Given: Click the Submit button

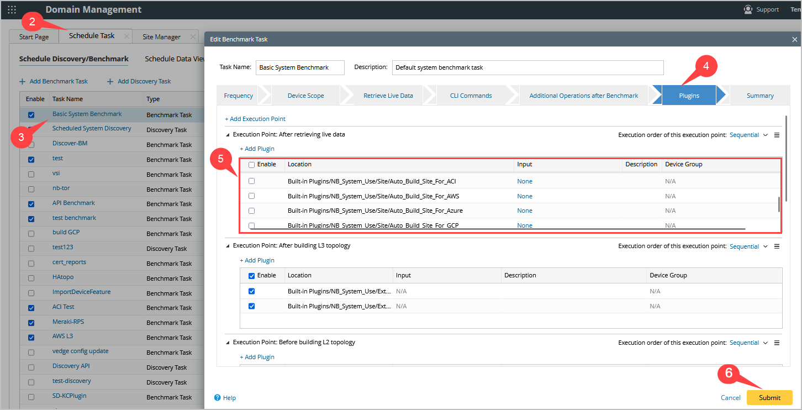Looking at the screenshot, I should (769, 397).
